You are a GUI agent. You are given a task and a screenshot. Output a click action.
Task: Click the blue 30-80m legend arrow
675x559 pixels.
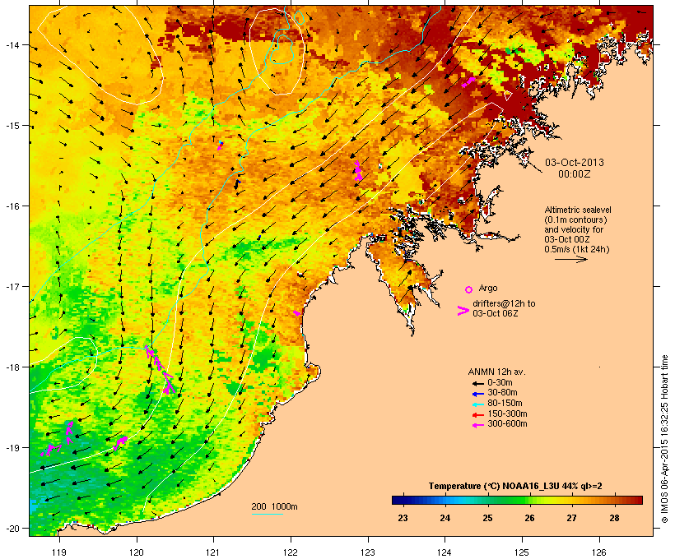click(x=477, y=394)
